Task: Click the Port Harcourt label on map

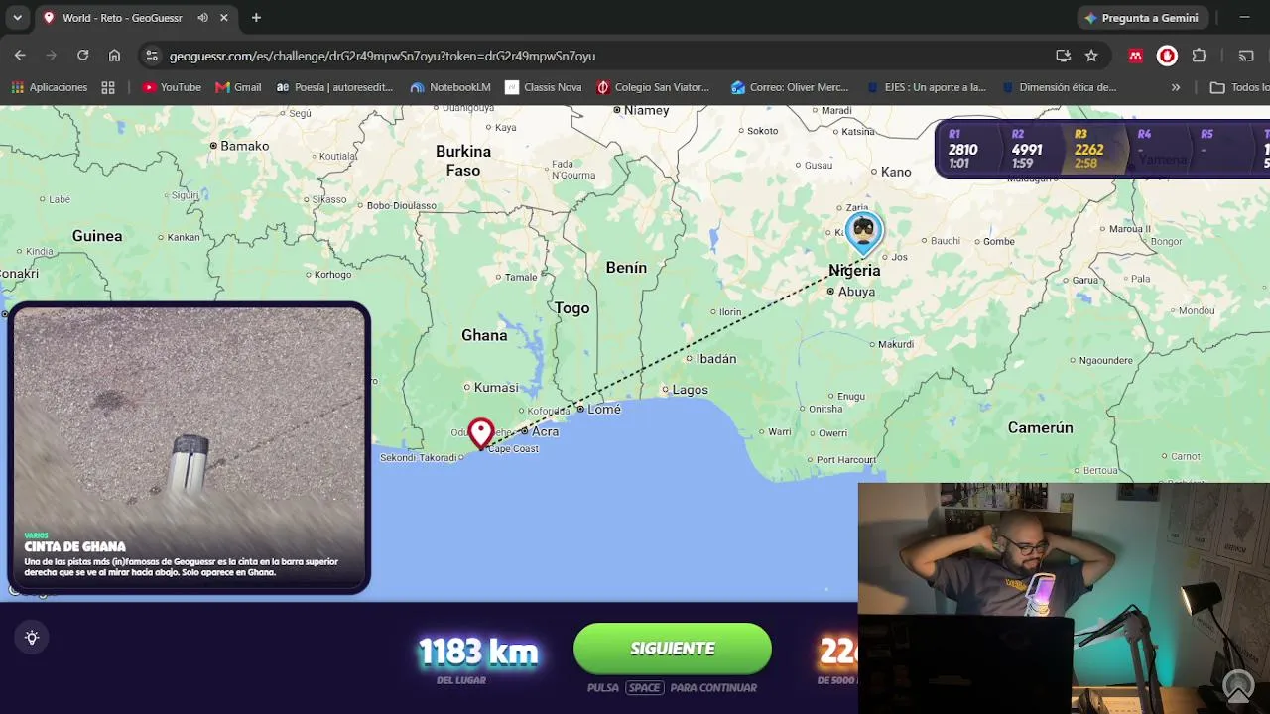Action: click(x=845, y=460)
